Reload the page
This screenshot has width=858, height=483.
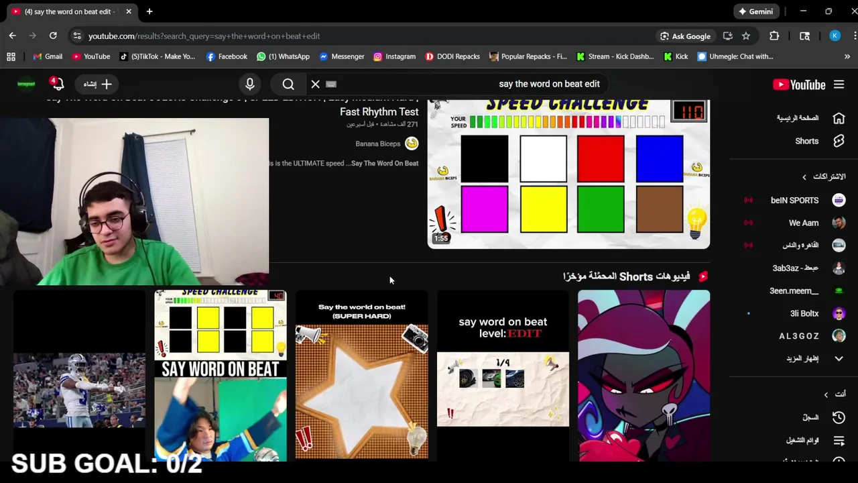53,36
